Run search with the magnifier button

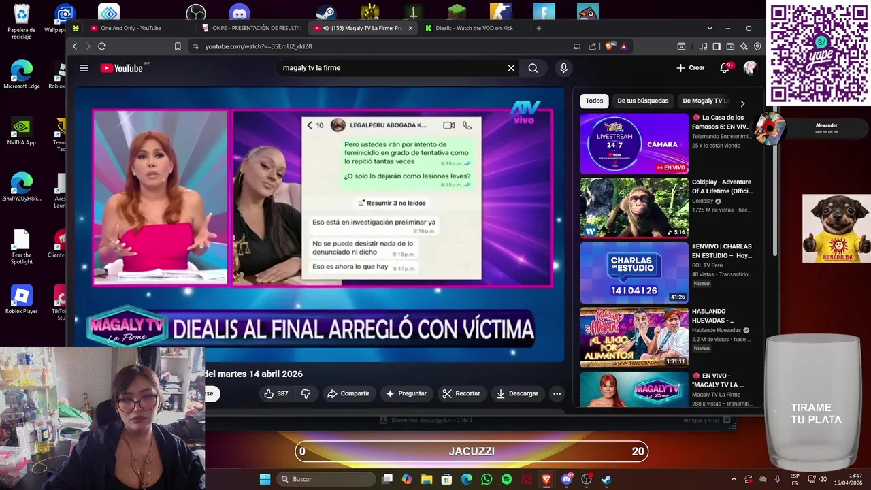[533, 68]
